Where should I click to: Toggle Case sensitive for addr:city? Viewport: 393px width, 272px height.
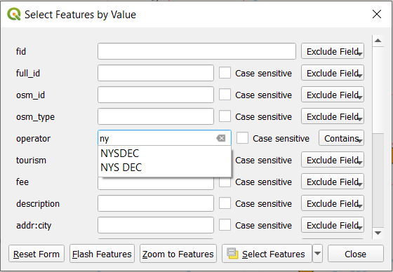[225, 226]
